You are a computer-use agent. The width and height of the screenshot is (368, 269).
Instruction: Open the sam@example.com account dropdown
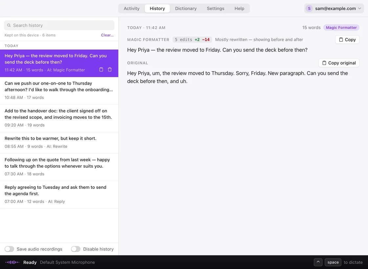point(334,9)
